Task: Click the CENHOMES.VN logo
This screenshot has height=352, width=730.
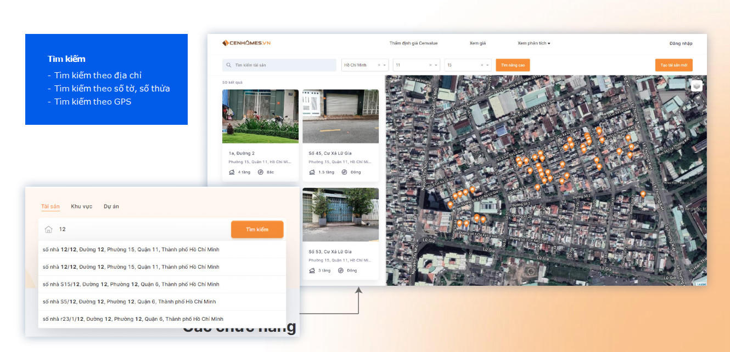Action: [246, 43]
